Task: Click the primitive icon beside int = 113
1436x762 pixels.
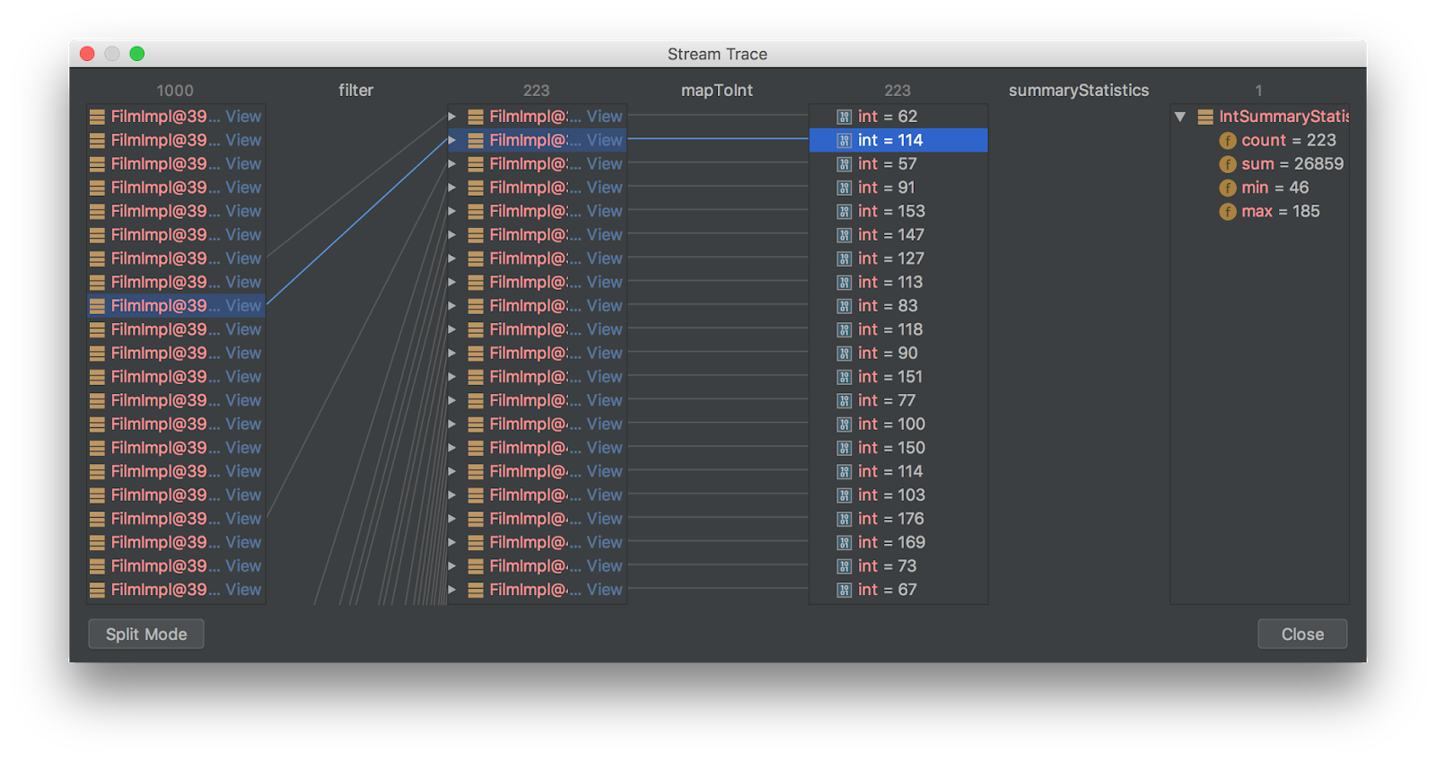Action: coord(844,283)
